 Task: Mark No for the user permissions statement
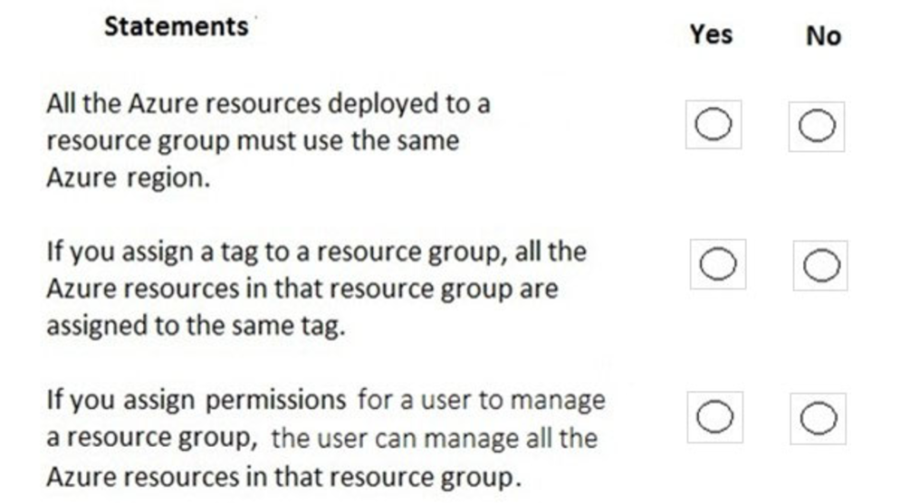[819, 419]
